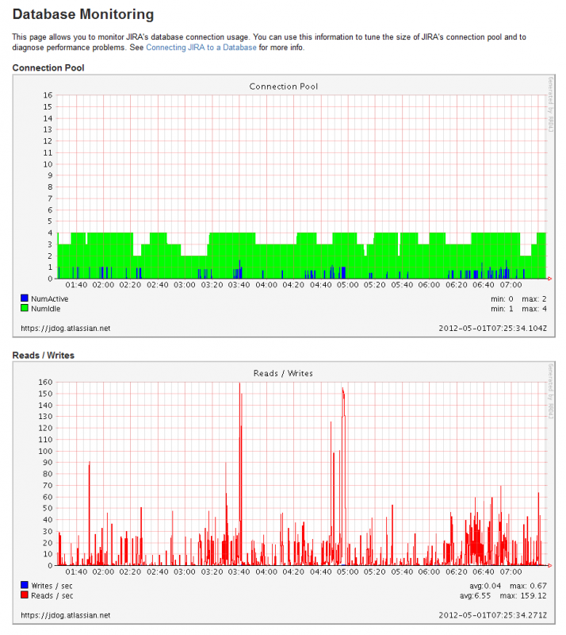The height and width of the screenshot is (635, 566).
Task: Select the blue Writes / sec legend swatch
Action: [25, 585]
